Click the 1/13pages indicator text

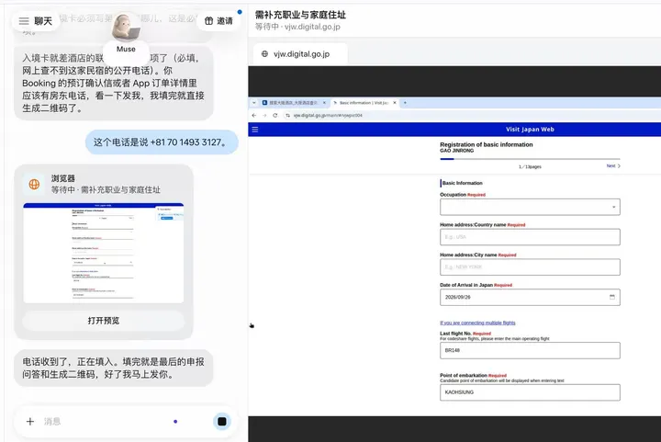[x=530, y=166]
